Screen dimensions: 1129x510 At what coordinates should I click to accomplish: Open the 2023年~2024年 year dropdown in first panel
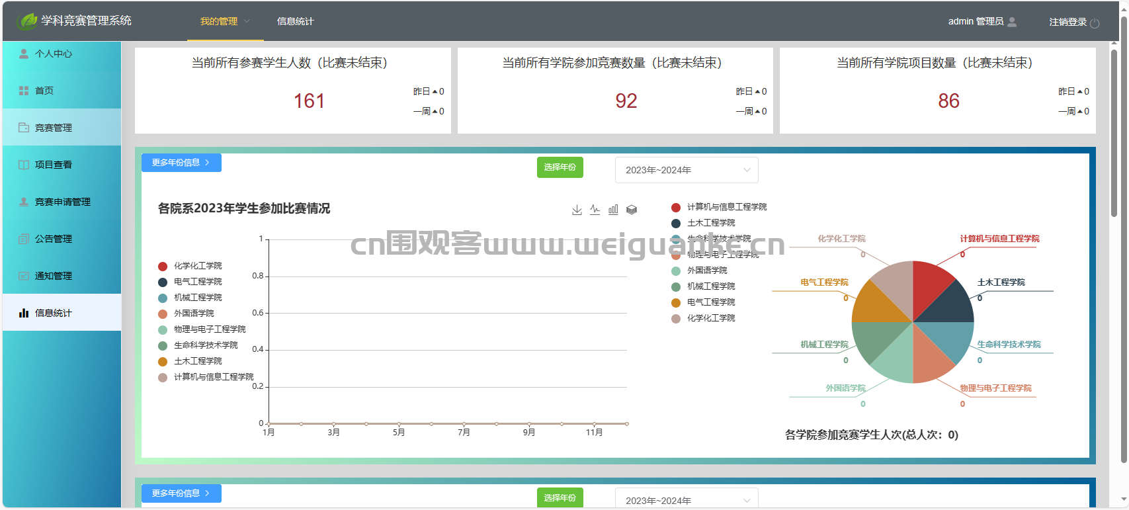coord(687,170)
